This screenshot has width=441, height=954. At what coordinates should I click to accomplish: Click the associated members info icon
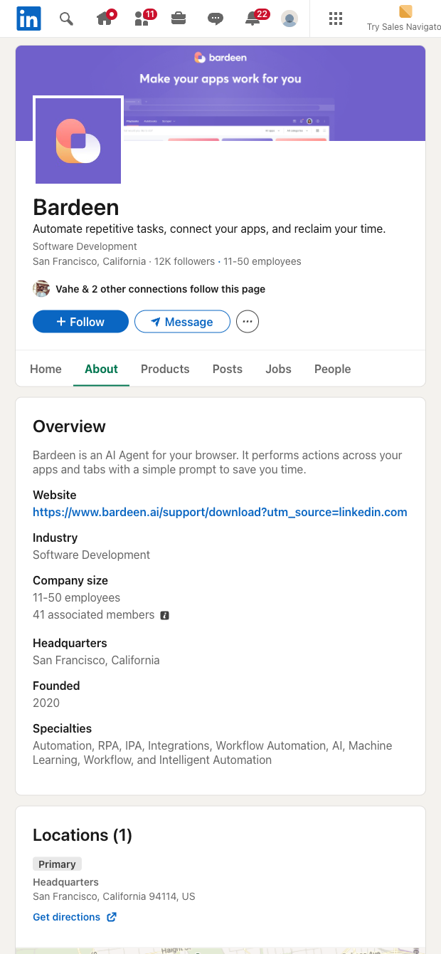164,614
